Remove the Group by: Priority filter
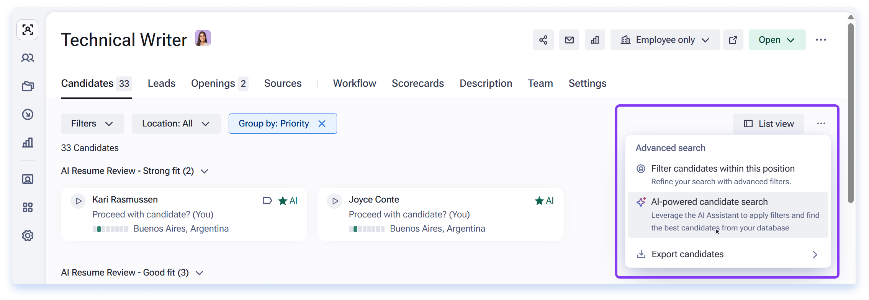This screenshot has height=300, width=869. pos(322,124)
